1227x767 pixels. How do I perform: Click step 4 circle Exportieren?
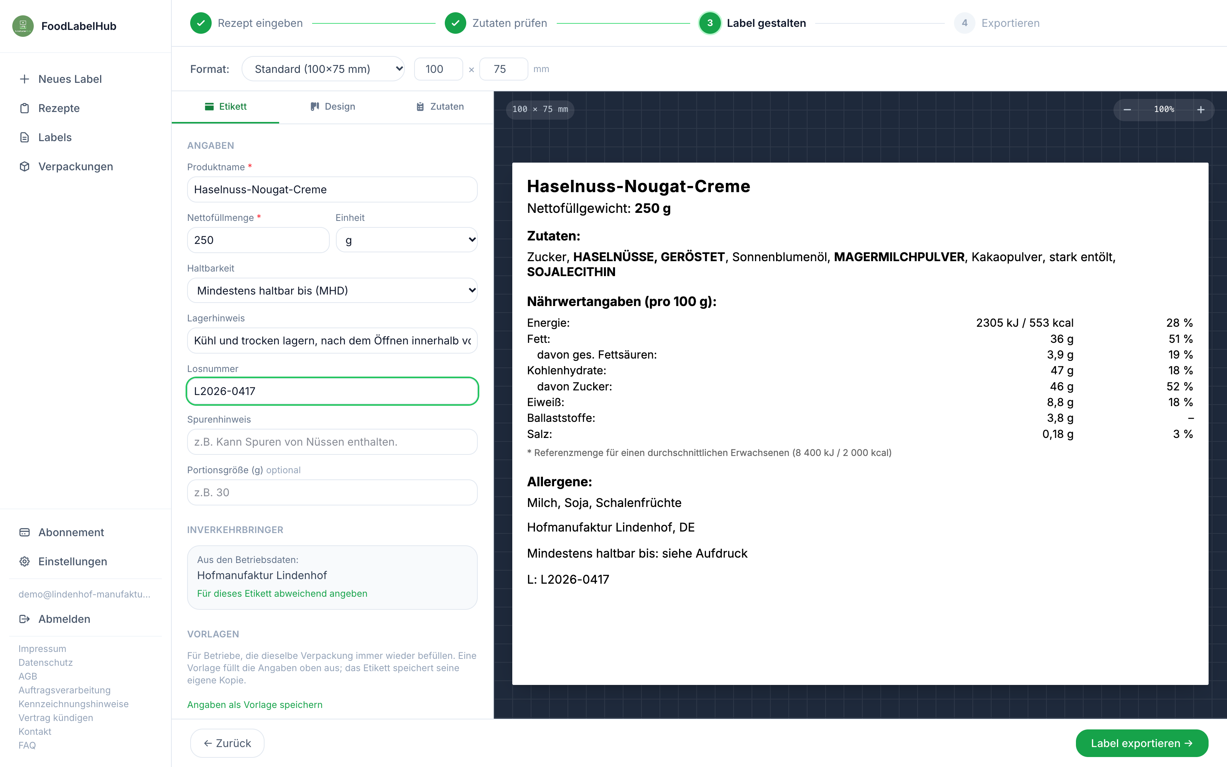tap(964, 23)
